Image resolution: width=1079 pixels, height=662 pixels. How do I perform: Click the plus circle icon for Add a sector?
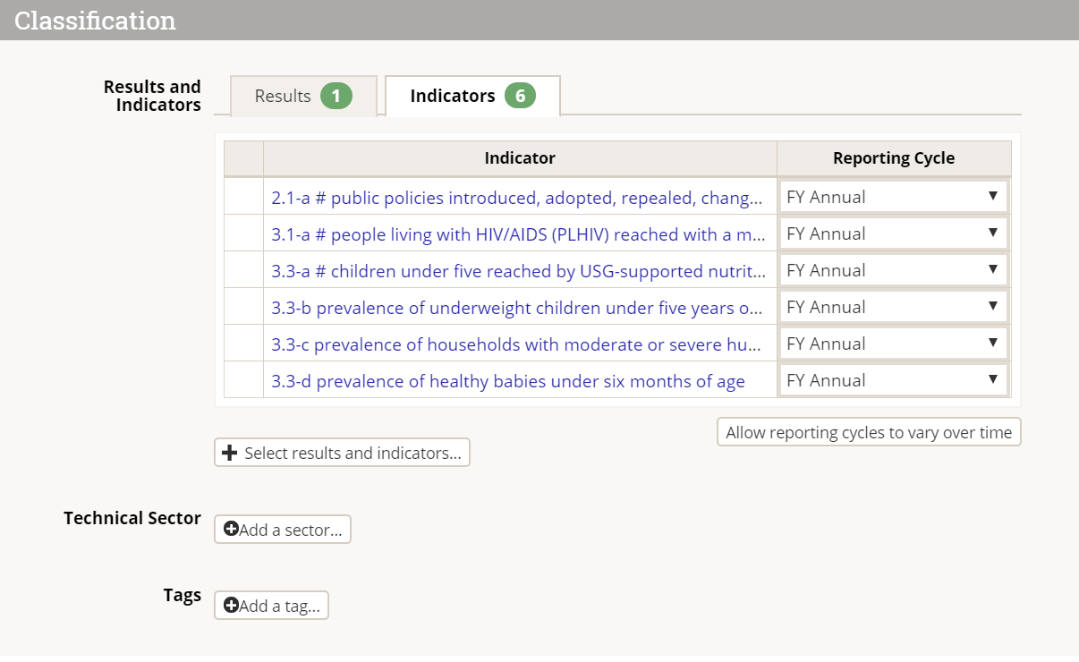click(x=231, y=530)
